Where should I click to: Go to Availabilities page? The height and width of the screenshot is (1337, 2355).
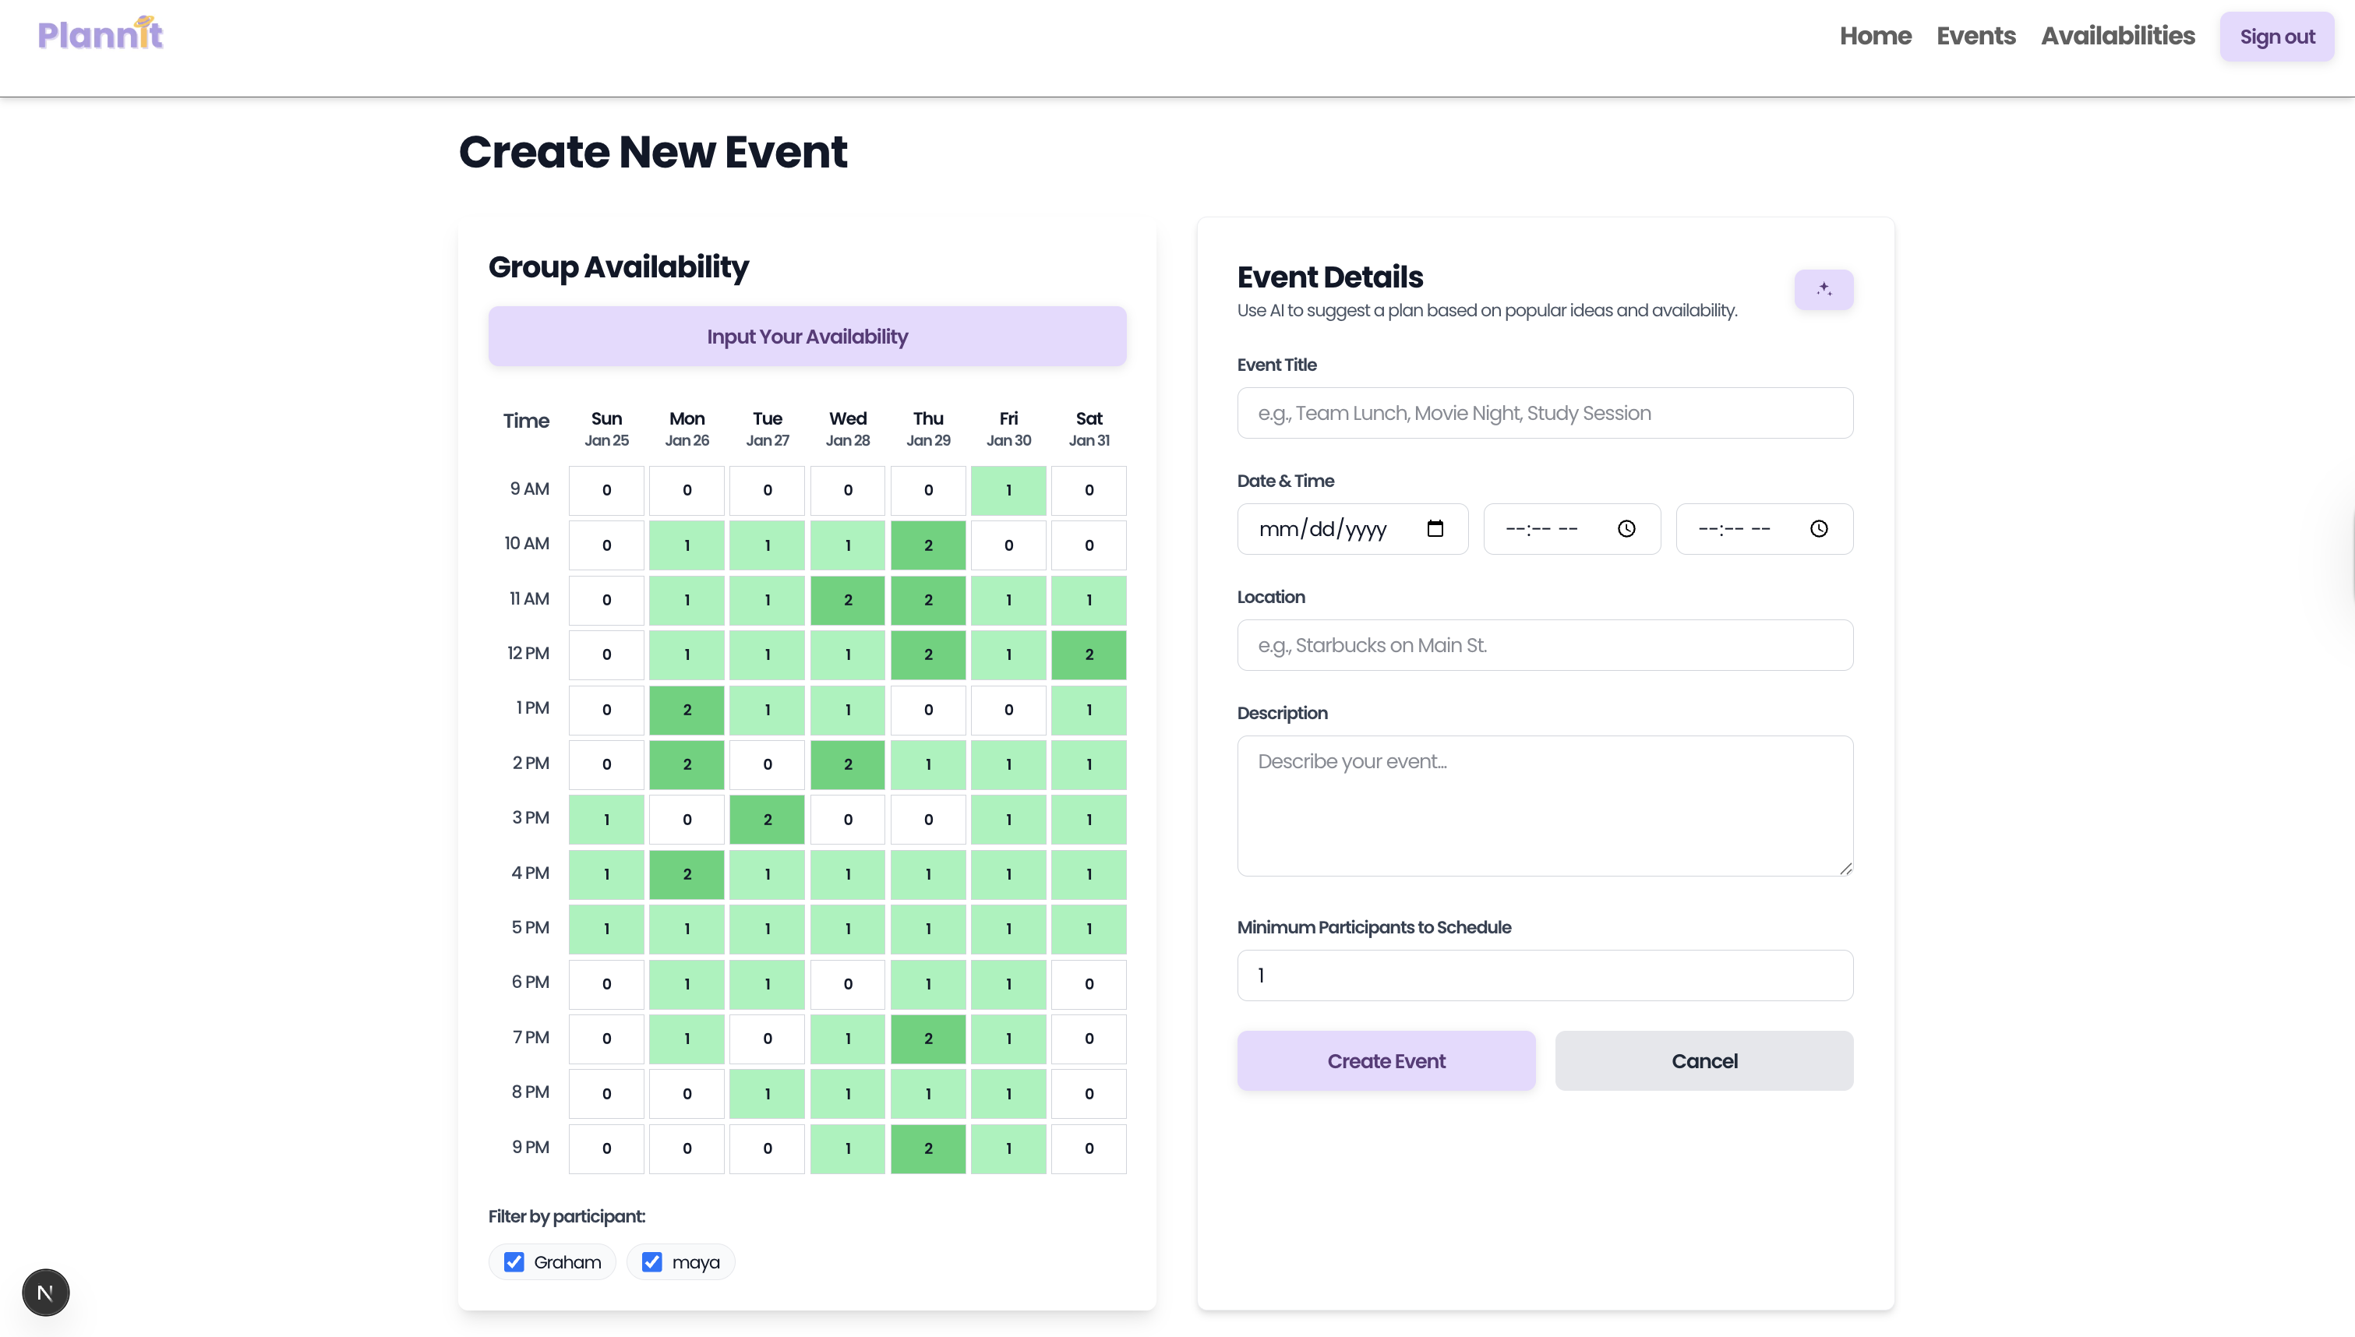(2117, 36)
